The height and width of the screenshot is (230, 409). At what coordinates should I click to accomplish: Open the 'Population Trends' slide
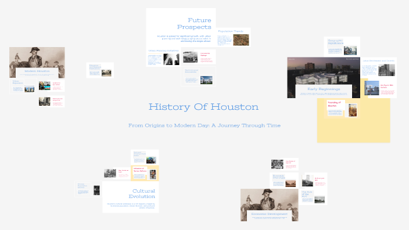tap(233, 37)
